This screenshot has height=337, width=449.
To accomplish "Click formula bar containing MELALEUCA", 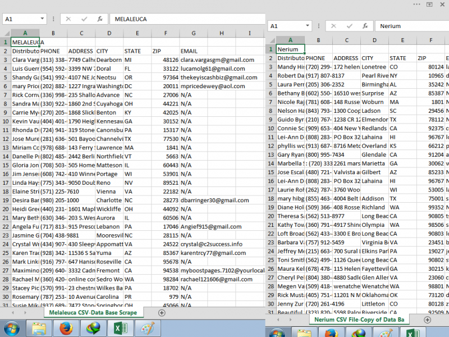I will pos(187,19).
